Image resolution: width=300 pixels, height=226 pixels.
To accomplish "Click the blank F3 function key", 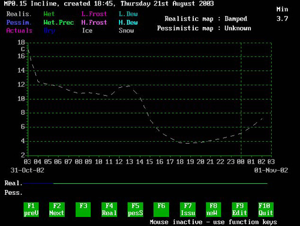I will [x=83, y=209].
